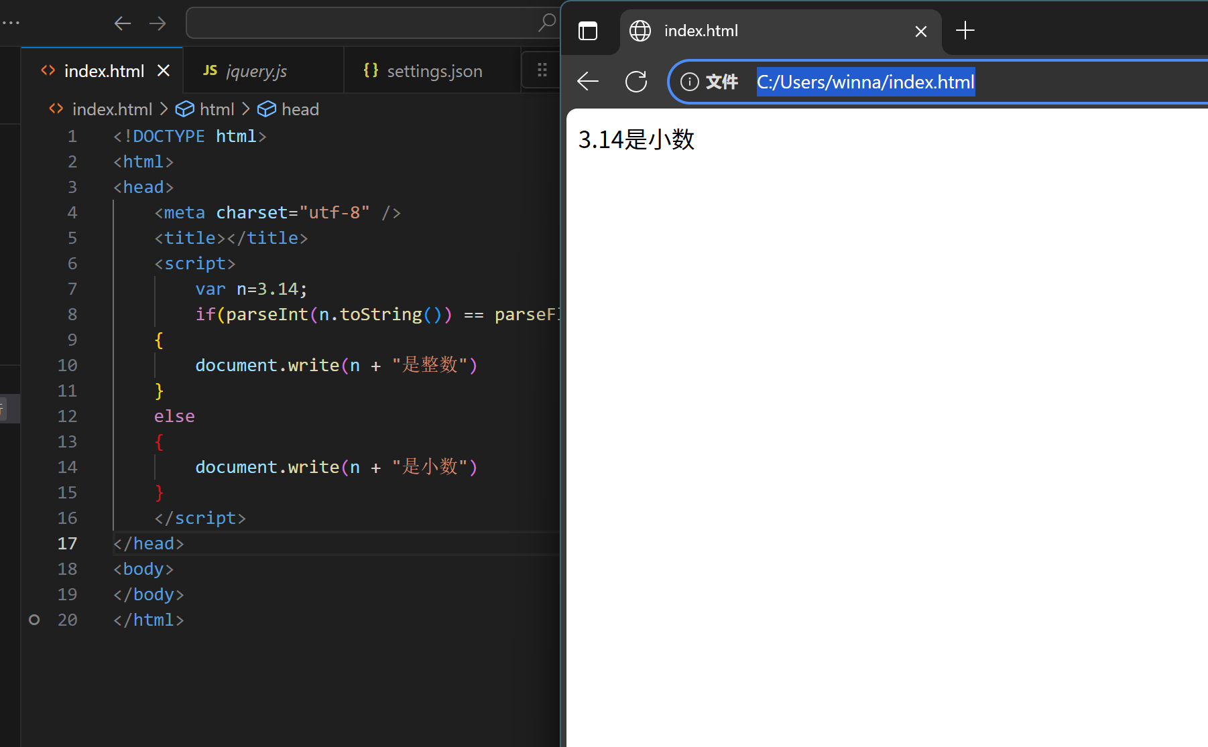
Task: Click line number 1 in the editor gutter
Action: tap(72, 136)
